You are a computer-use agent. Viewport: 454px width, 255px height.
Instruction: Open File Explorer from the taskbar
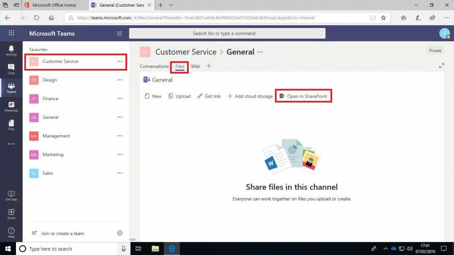coord(155,249)
